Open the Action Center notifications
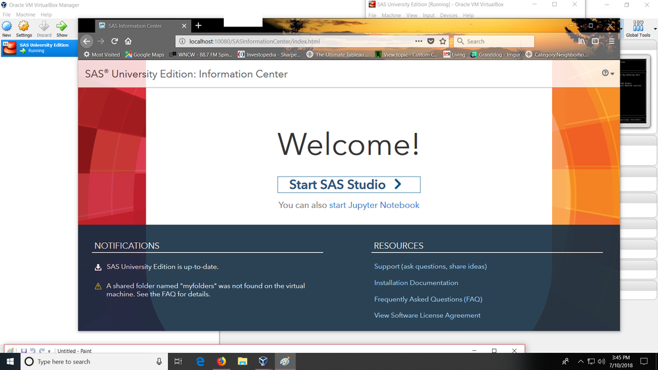 [644, 361]
